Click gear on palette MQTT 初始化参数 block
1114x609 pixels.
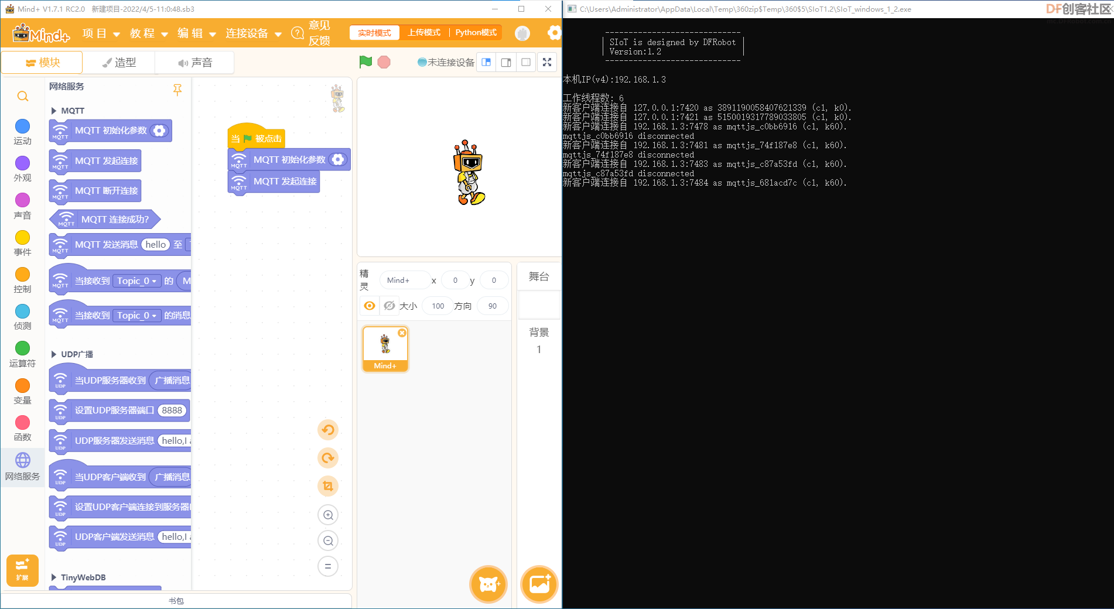click(159, 131)
